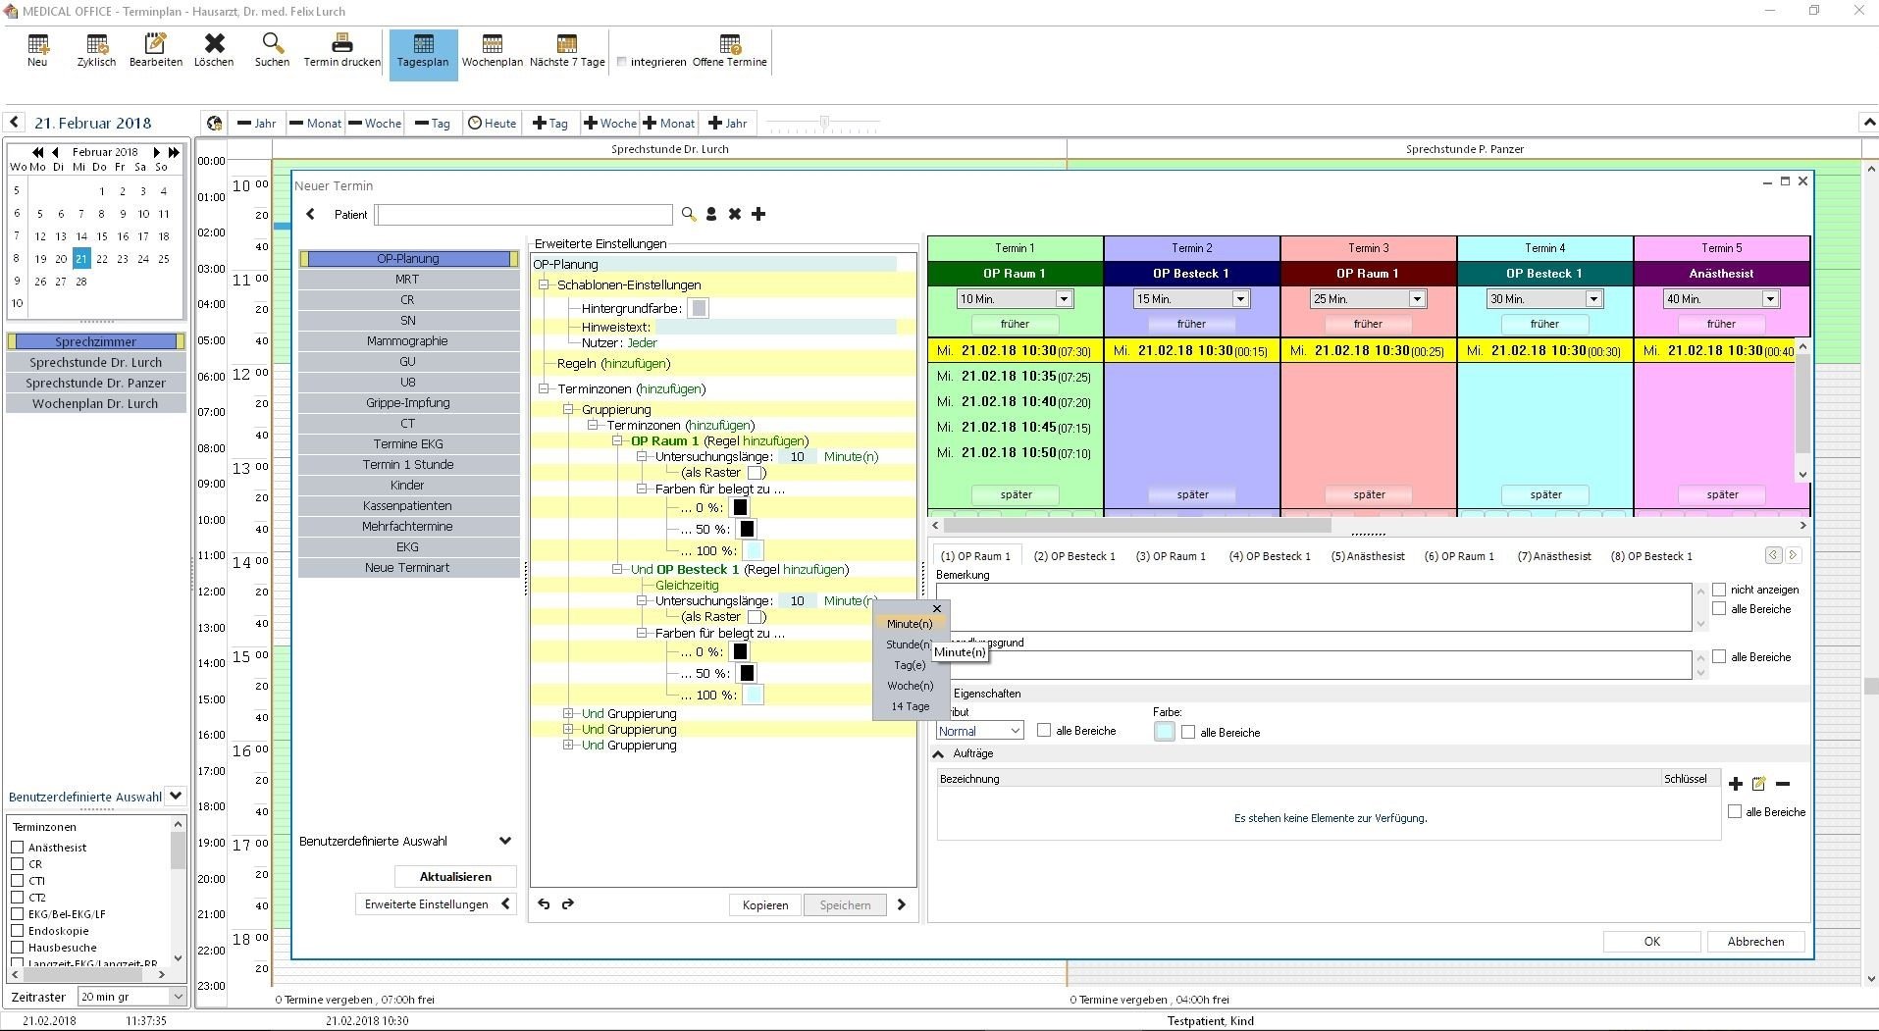Check 'nicht anzeigen' beside the Bemerkung field
The width and height of the screenshot is (1879, 1031).
click(x=1718, y=589)
